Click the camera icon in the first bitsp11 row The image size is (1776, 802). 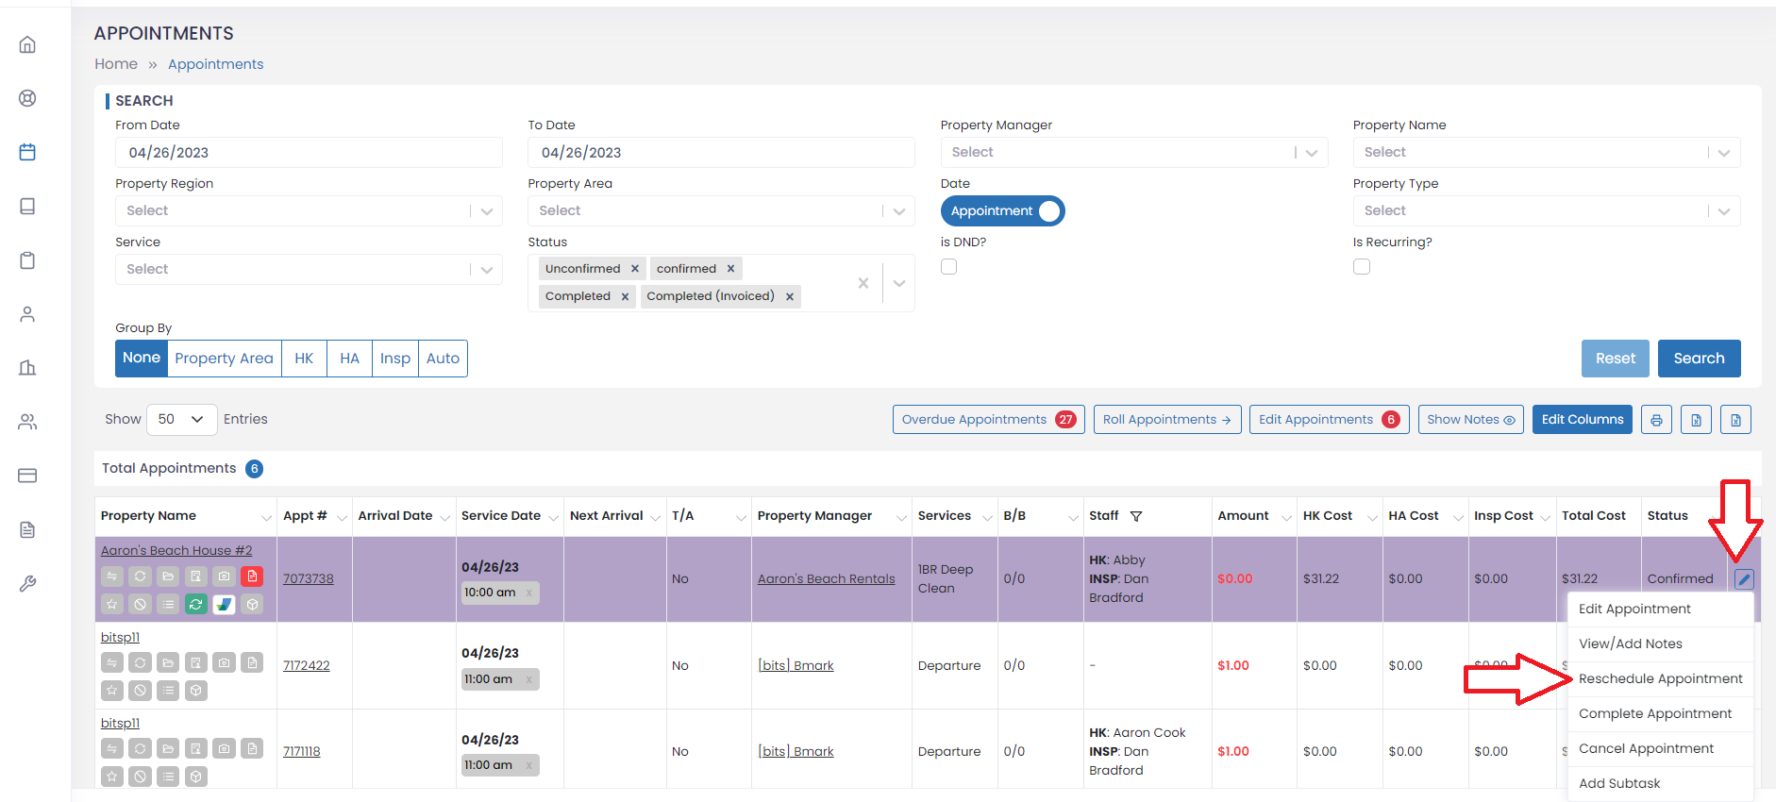click(224, 663)
